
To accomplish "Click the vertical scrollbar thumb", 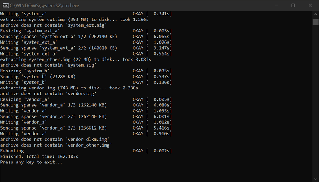I will click(x=316, y=21).
